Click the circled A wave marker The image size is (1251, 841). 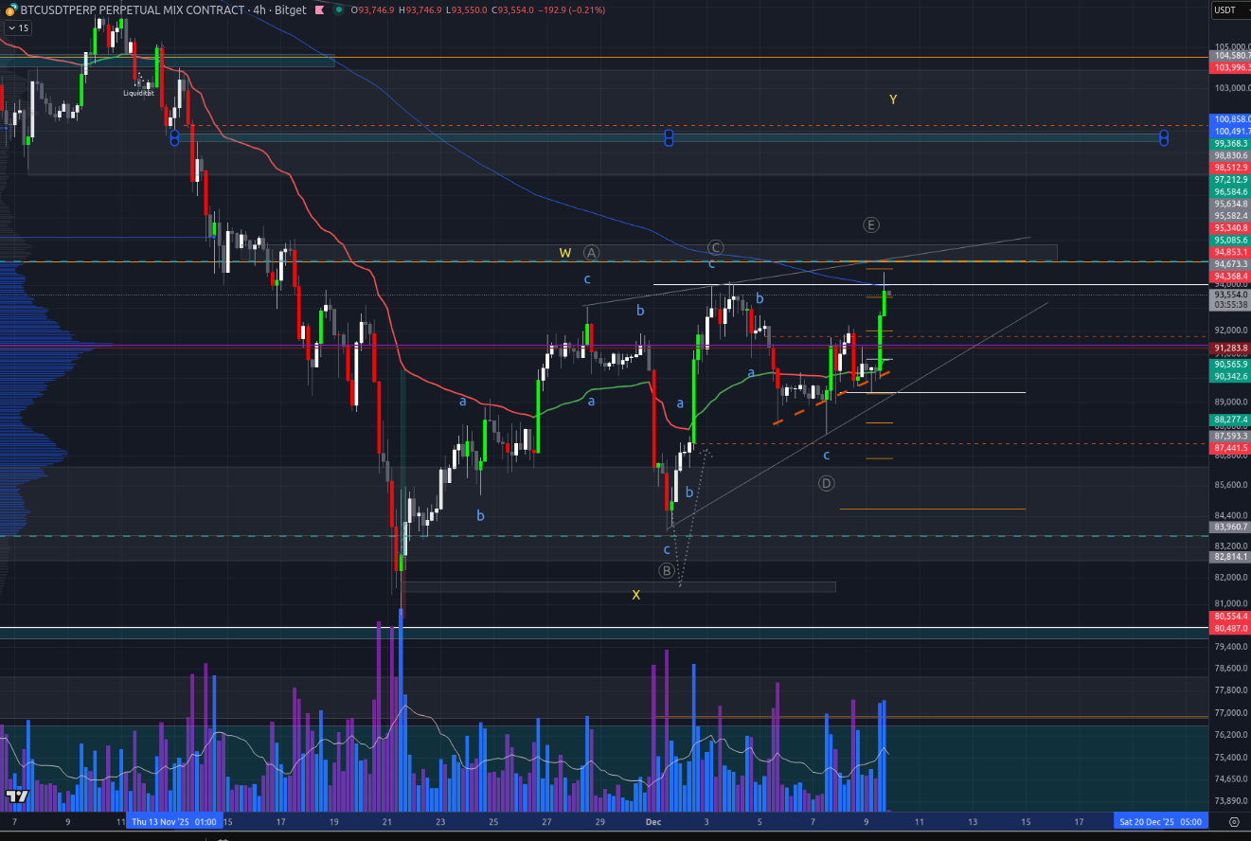[592, 253]
